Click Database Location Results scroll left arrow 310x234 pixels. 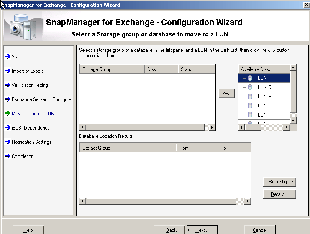coord(83,201)
